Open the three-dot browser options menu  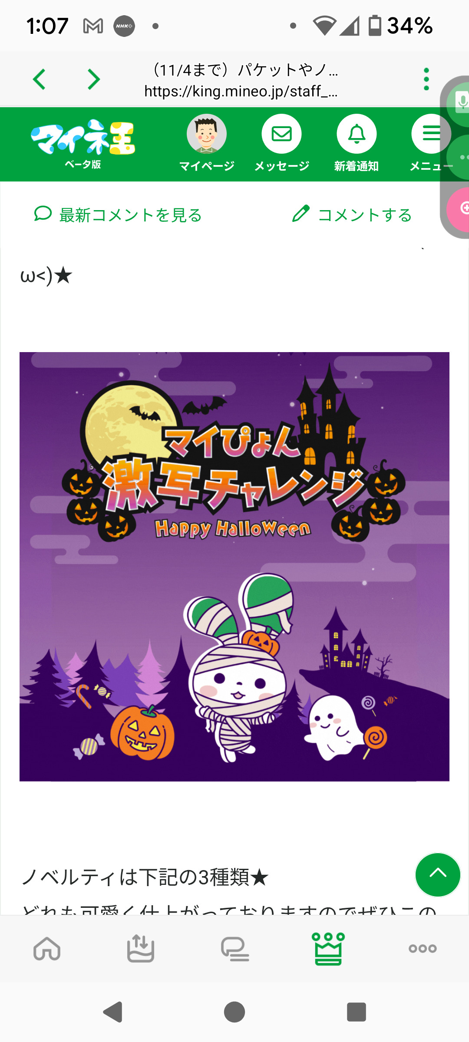426,79
